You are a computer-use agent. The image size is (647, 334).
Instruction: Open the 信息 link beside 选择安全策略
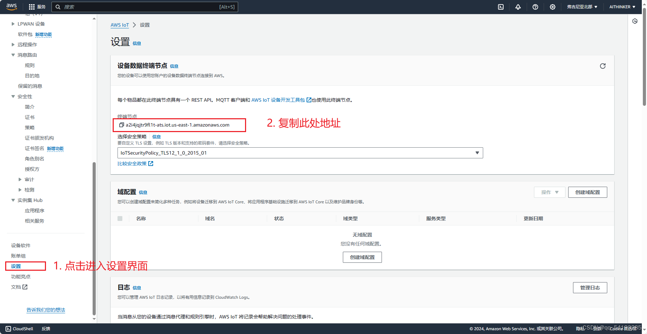click(x=157, y=137)
